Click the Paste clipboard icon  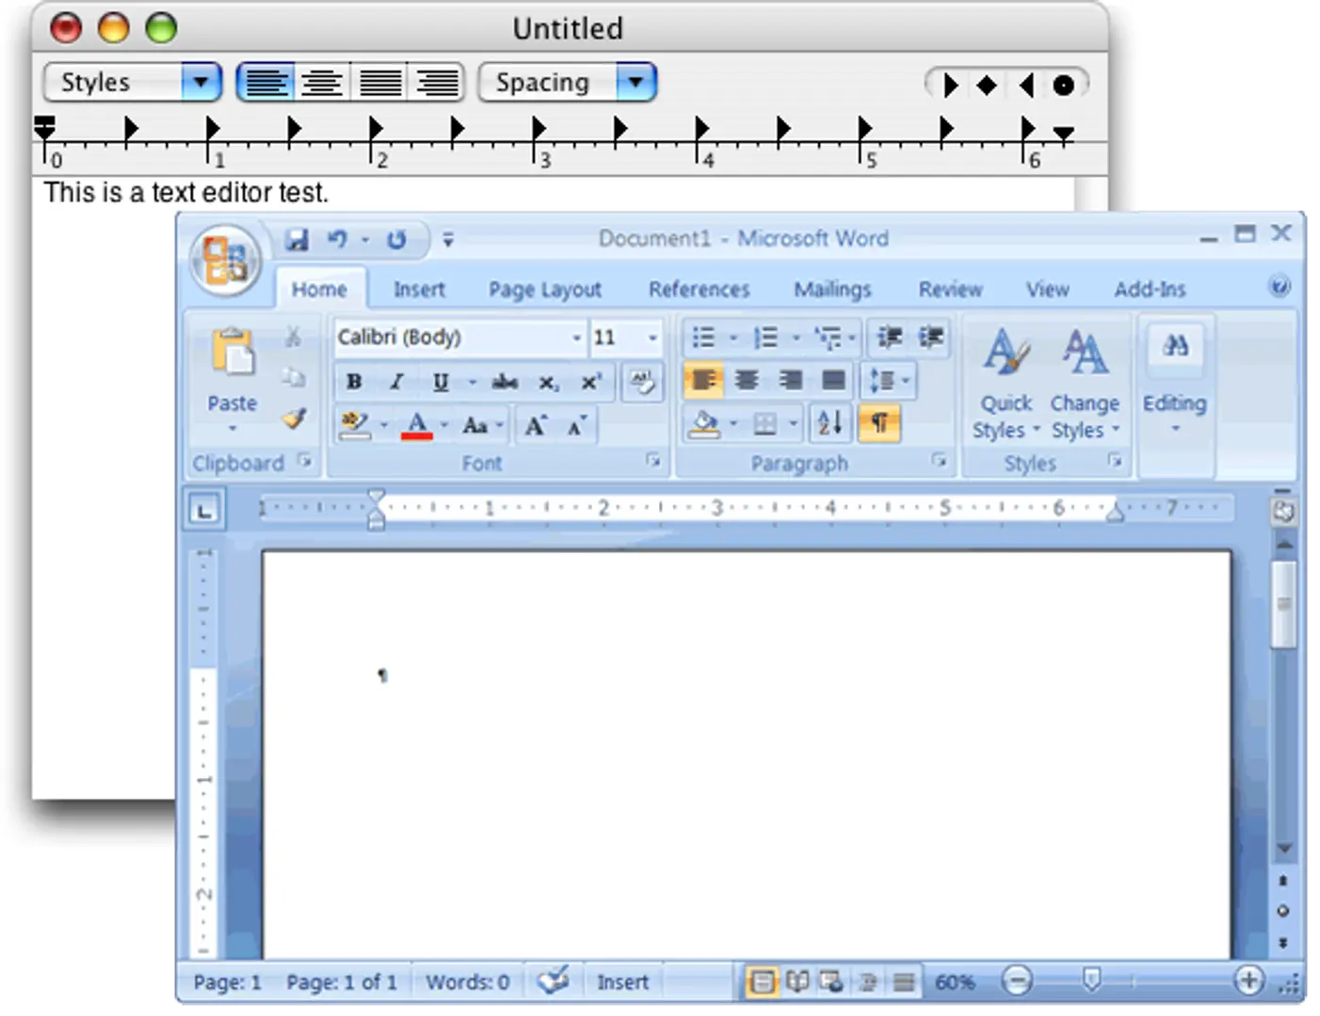[232, 353]
